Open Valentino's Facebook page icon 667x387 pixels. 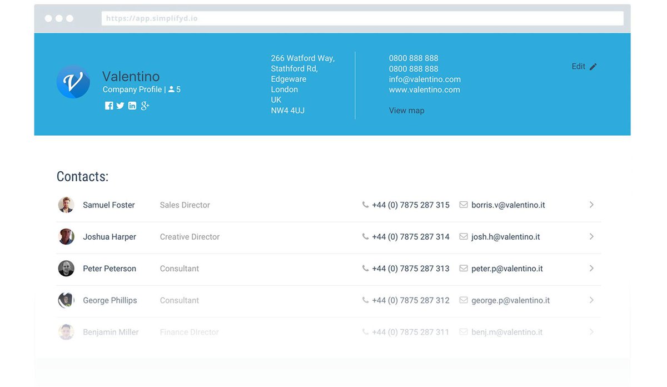click(x=109, y=106)
